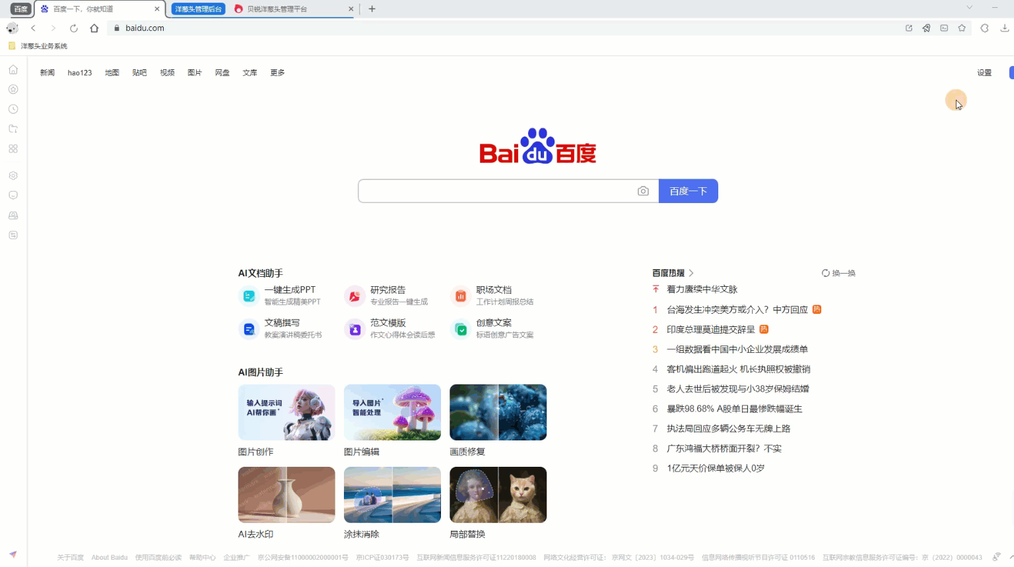The image size is (1014, 567).
Task: Click the 一键生成PPT icon
Action: pyautogui.click(x=249, y=296)
